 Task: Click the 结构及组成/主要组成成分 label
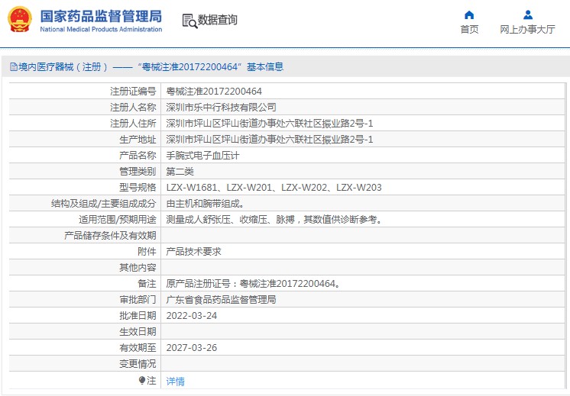point(104,204)
